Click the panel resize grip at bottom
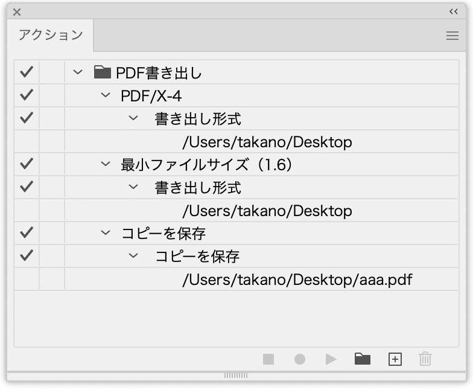 click(x=236, y=376)
